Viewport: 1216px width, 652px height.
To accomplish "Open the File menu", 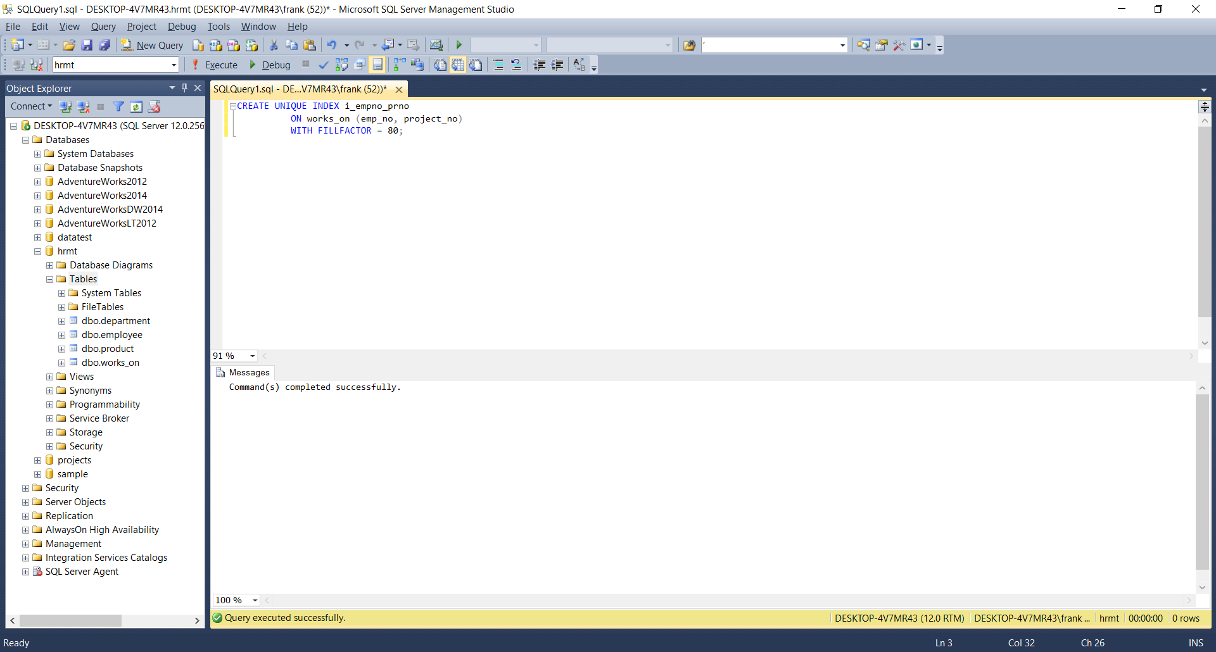I will click(13, 26).
